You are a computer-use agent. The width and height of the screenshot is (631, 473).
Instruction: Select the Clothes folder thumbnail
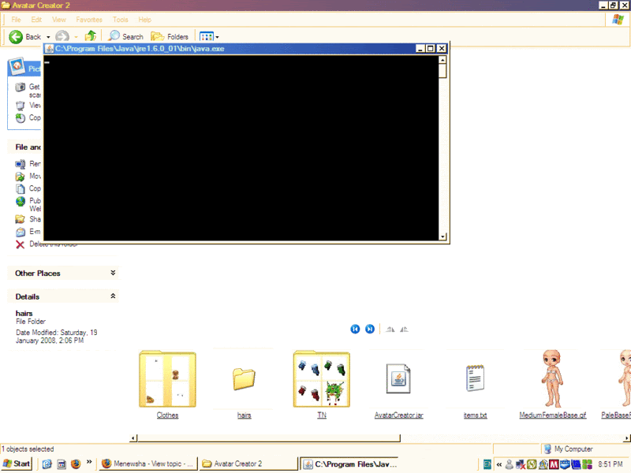[x=167, y=379]
